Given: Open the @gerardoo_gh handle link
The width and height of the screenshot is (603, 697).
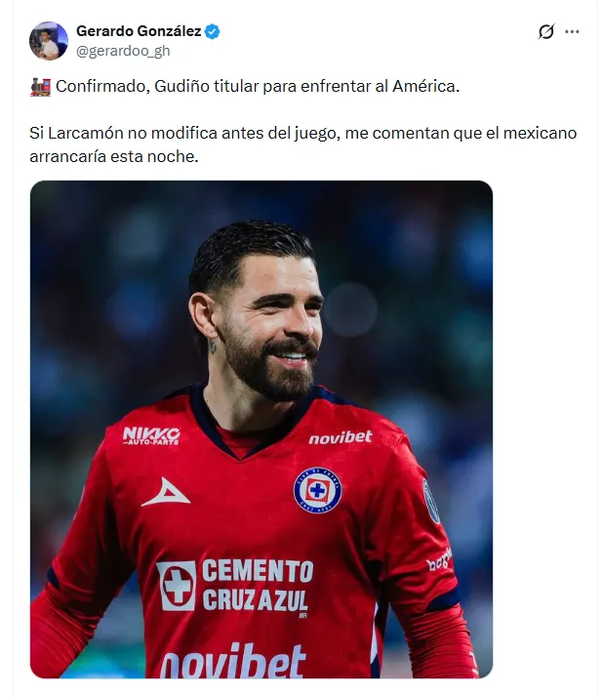Looking at the screenshot, I should (123, 51).
